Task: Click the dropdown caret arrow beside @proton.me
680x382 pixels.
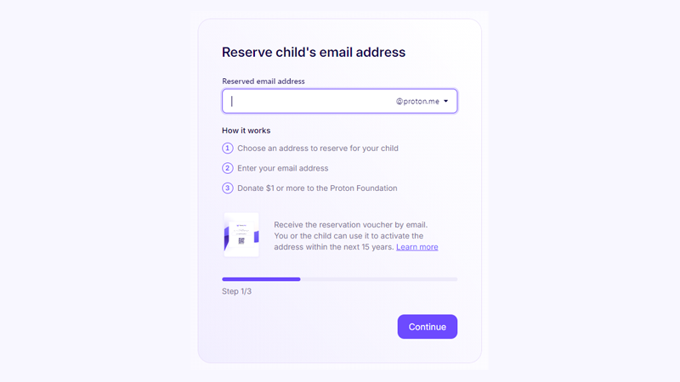Action: pos(446,101)
